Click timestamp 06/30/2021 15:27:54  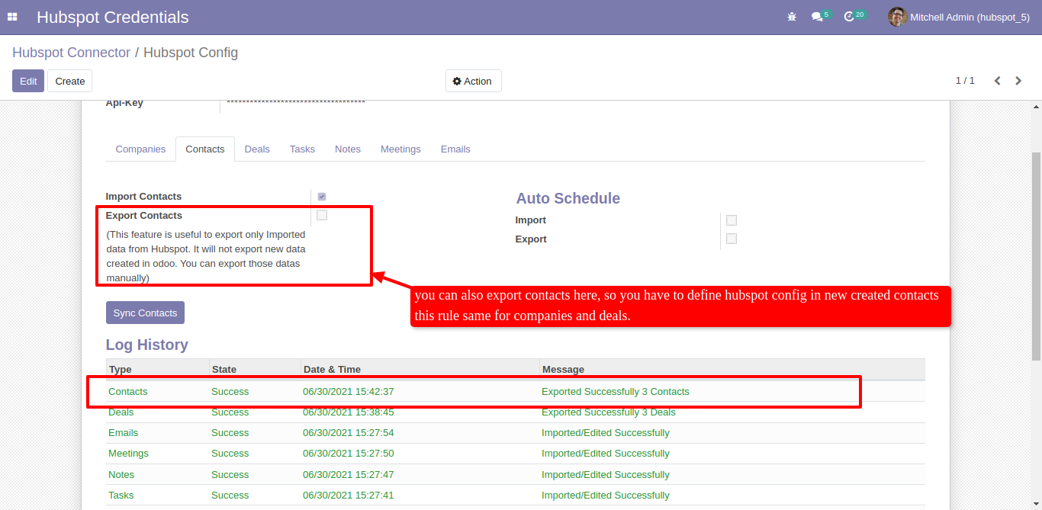tap(348, 432)
